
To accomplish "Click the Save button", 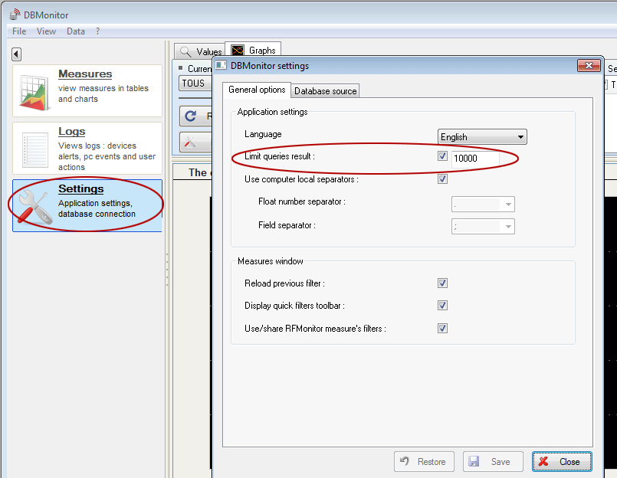I will pos(493,461).
